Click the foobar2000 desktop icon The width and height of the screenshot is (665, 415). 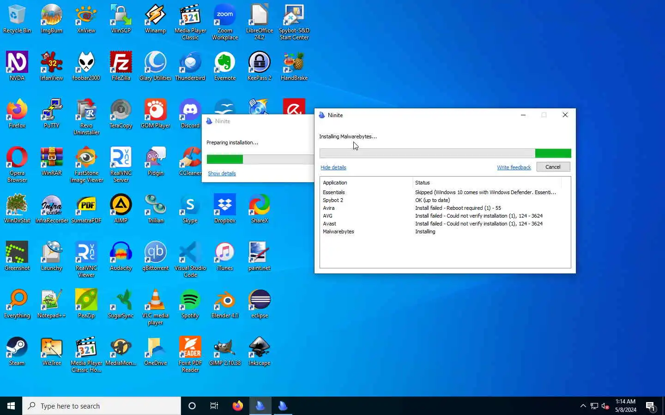click(86, 66)
